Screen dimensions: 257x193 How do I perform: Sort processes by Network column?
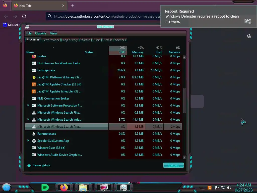click(174, 52)
